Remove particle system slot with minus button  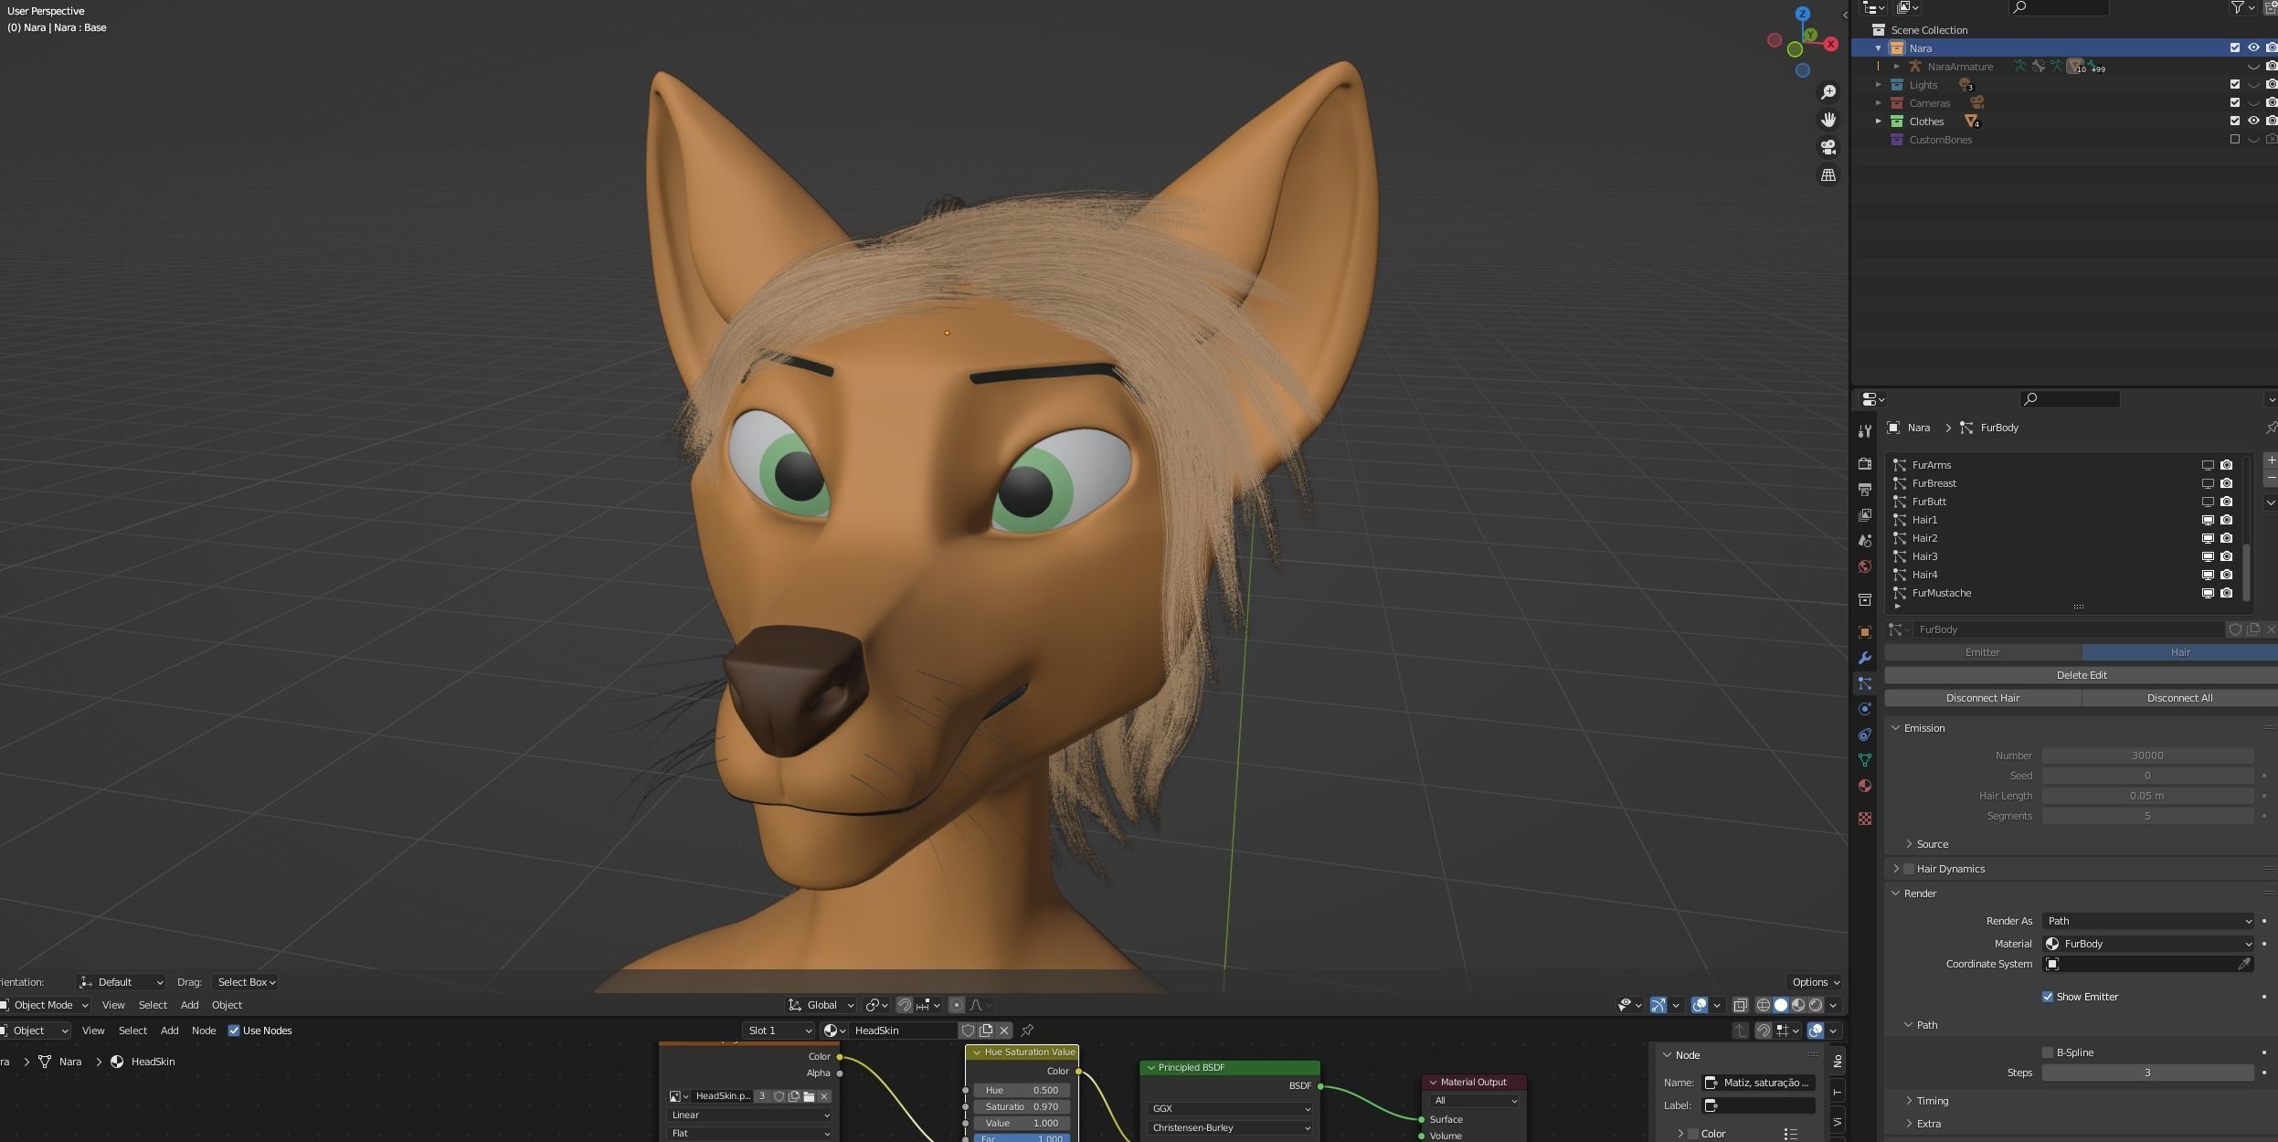pos(2271,479)
